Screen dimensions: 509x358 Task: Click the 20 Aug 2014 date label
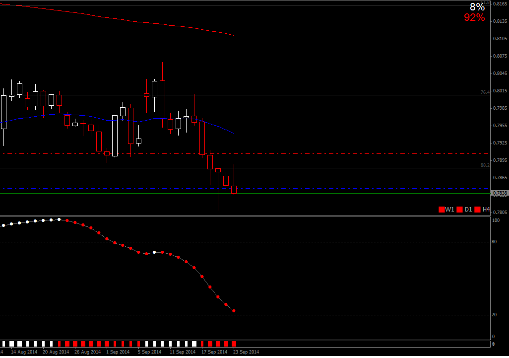56,352
